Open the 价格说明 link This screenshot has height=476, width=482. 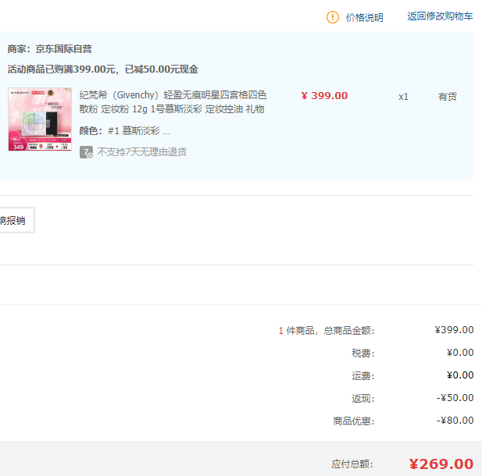click(x=364, y=17)
